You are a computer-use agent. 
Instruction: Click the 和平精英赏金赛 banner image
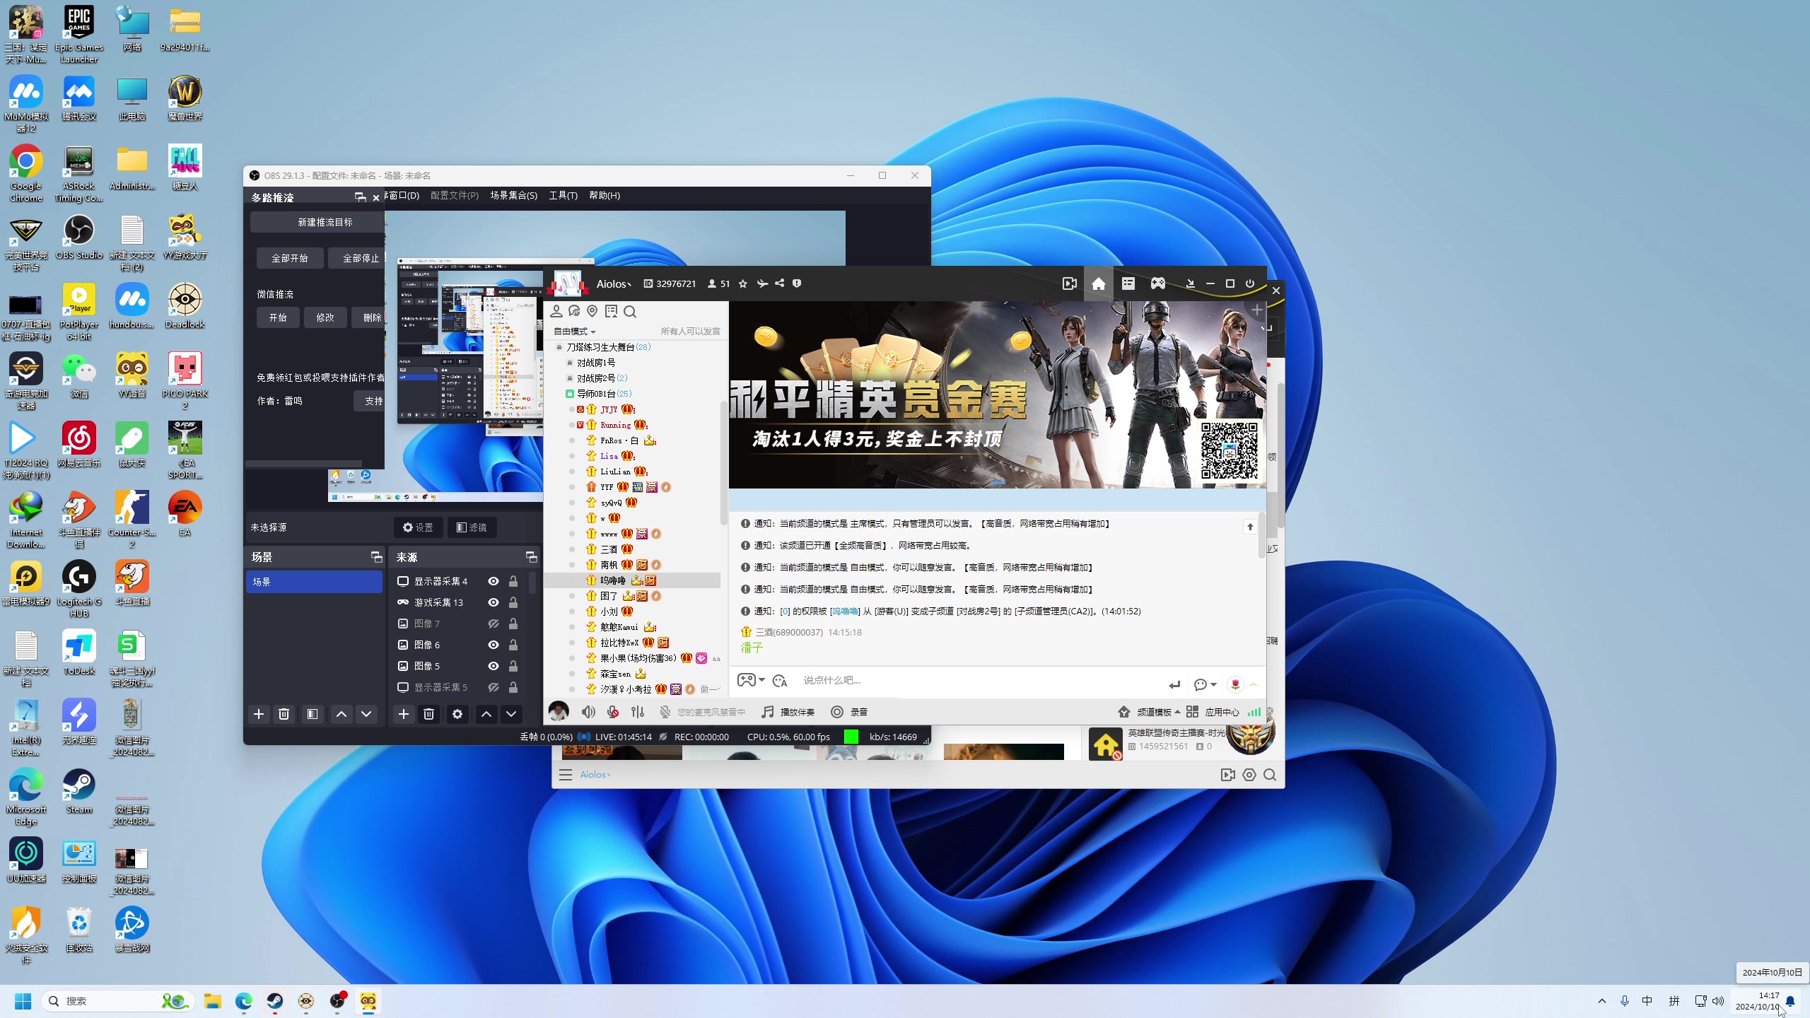997,394
